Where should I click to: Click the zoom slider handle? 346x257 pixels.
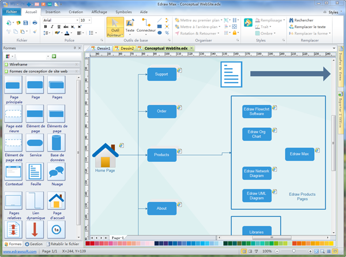click(x=294, y=251)
